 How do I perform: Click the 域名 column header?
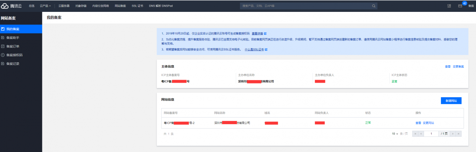point(267,113)
